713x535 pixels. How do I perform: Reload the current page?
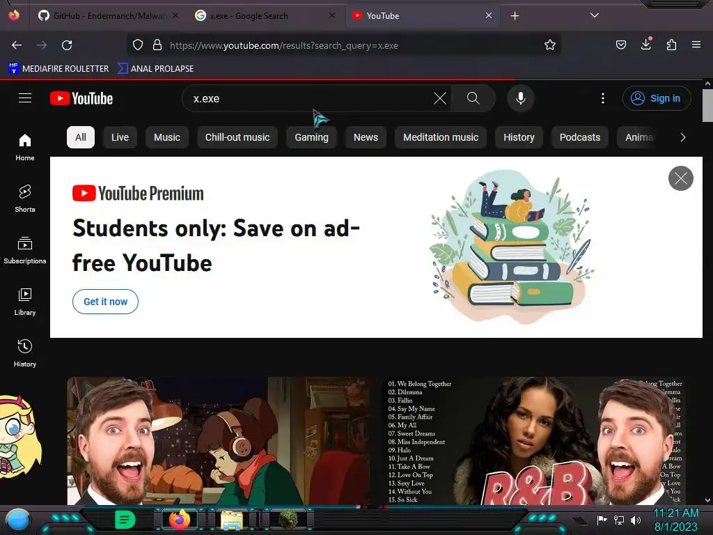pyautogui.click(x=67, y=45)
